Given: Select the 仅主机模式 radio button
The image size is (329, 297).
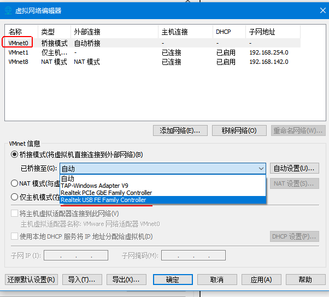Looking at the screenshot, I should 14,197.
